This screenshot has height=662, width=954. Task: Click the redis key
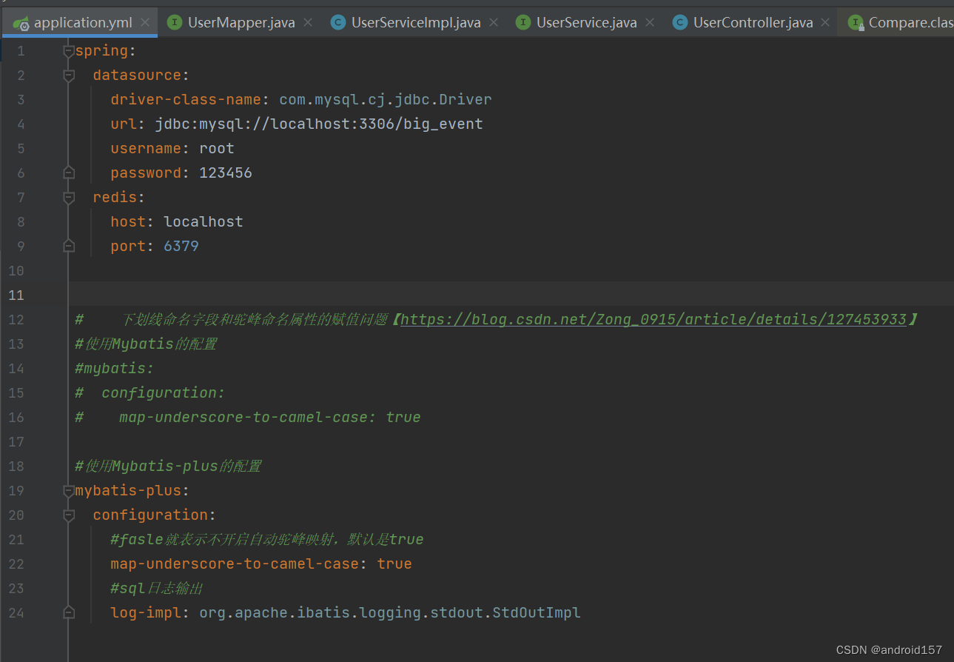[x=115, y=197]
